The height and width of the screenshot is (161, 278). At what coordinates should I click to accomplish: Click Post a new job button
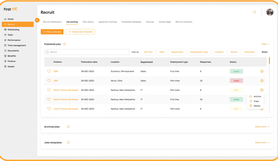[52, 32]
